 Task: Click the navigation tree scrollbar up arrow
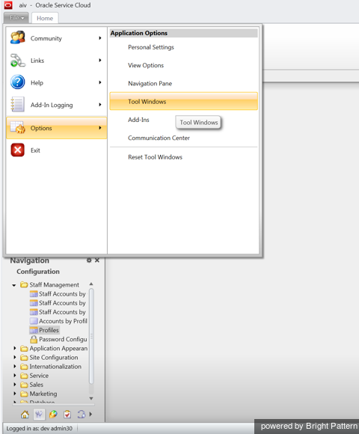(91, 284)
